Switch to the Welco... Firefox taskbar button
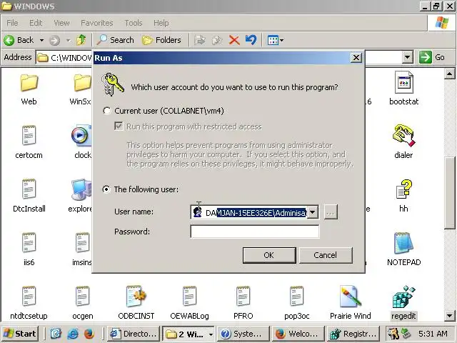This screenshot has height=343, width=457. 298,334
